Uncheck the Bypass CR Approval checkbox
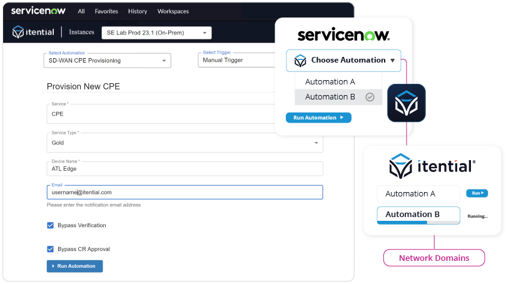 51,249
